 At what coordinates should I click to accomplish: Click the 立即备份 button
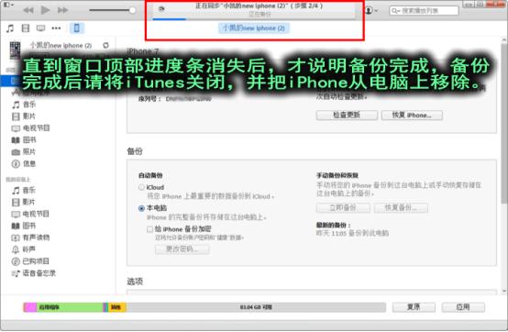tap(343, 207)
